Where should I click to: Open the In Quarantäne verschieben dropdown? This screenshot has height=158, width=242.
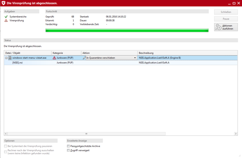[x=135, y=58]
